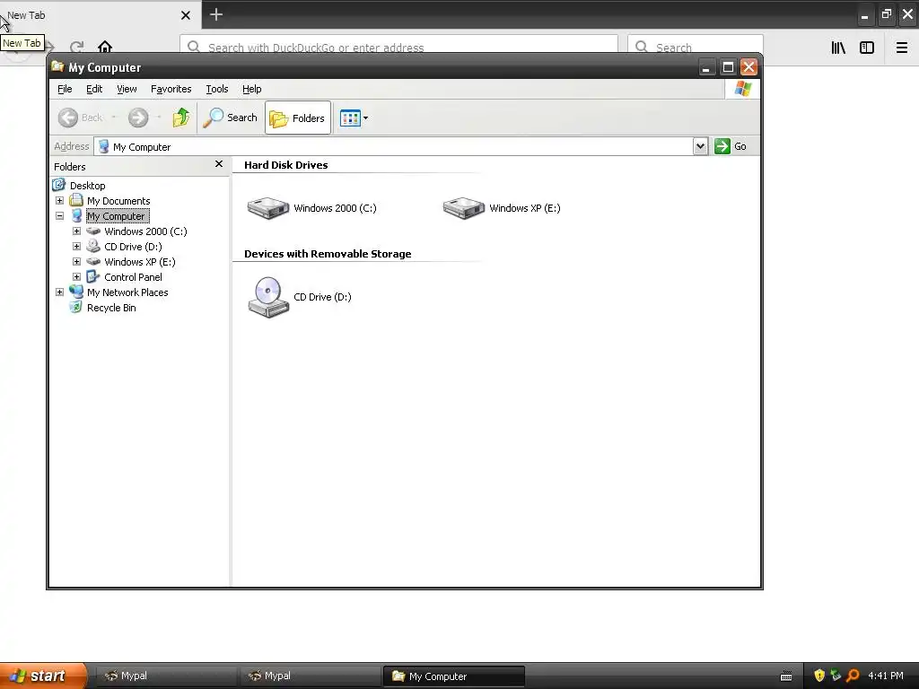Click My Computer taskbar button
Viewport: 919px width, 689px height.
453,676
